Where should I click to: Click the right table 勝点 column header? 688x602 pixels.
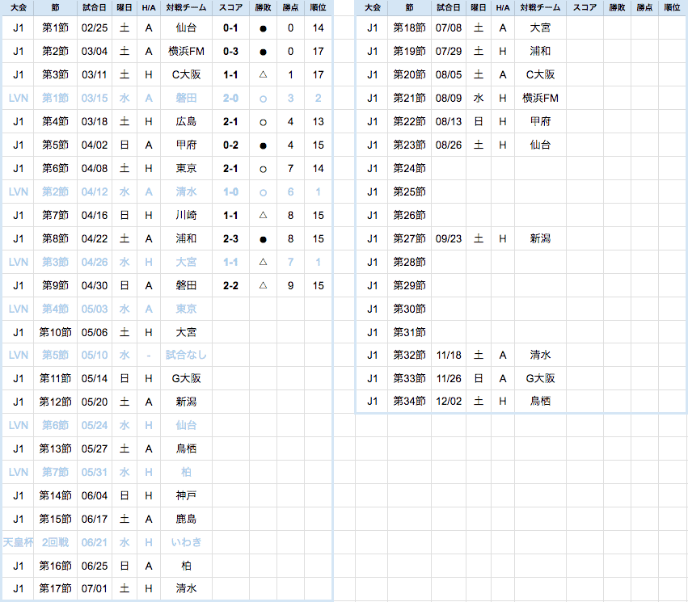pyautogui.click(x=644, y=7)
